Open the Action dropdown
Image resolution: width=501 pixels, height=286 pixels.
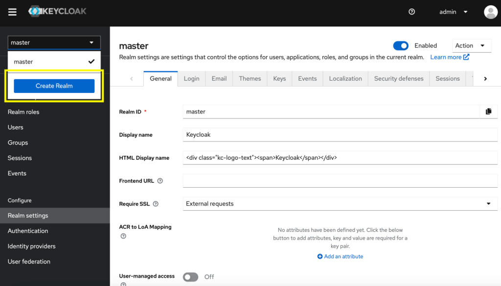pyautogui.click(x=471, y=45)
